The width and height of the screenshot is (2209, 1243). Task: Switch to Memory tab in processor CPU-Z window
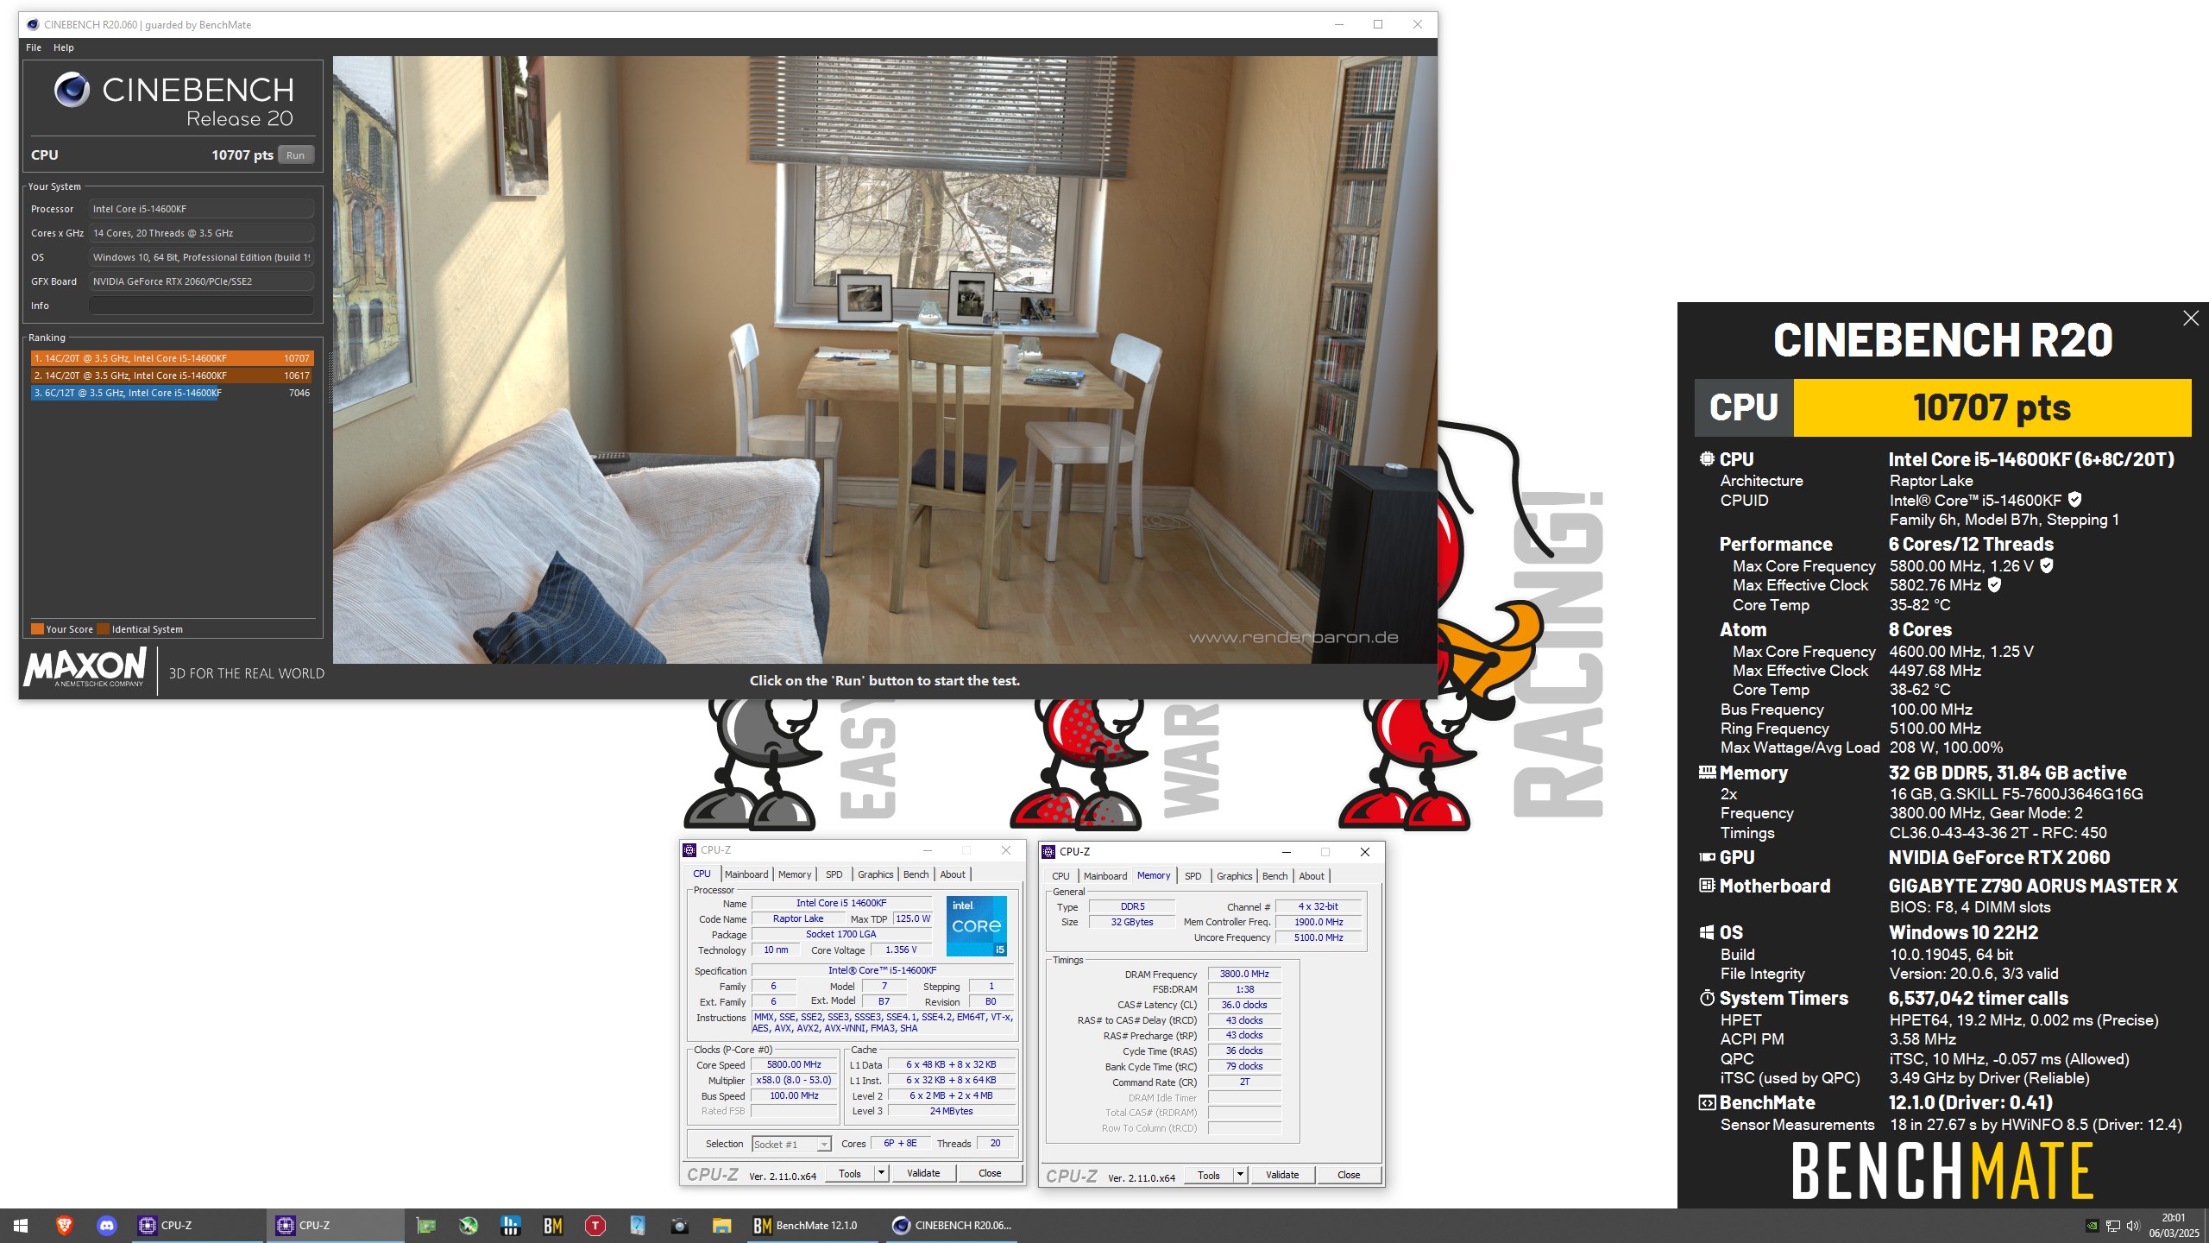(x=795, y=874)
